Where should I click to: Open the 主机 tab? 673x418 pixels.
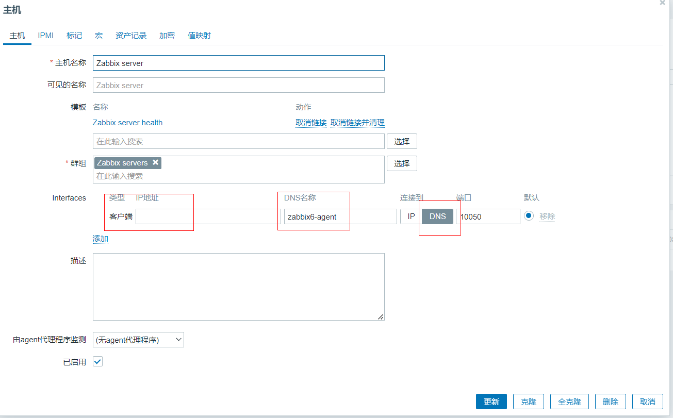tap(17, 36)
